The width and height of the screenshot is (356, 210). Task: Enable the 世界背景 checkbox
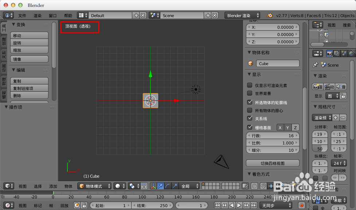coord(250,93)
